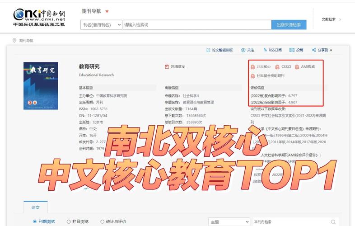
Task: Select the 出版文献量 7164篇 value
Action: pyautogui.click(x=191, y=109)
